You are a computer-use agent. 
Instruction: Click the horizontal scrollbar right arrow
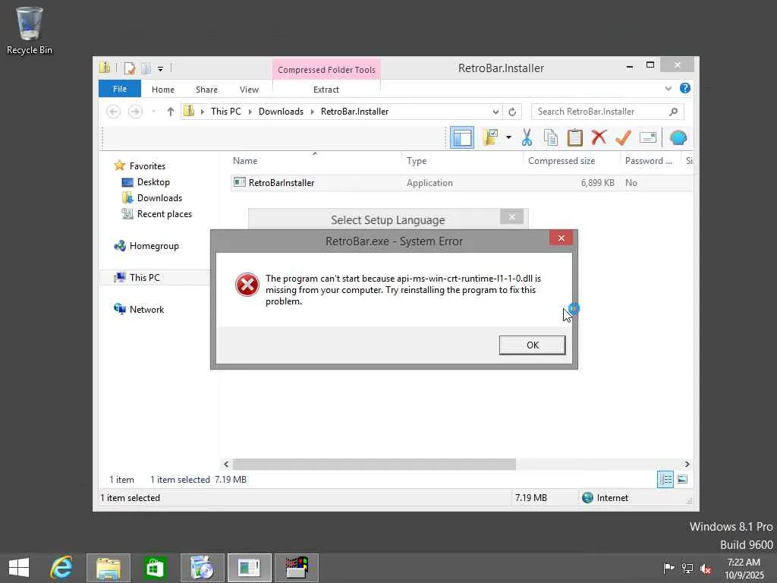pos(687,464)
